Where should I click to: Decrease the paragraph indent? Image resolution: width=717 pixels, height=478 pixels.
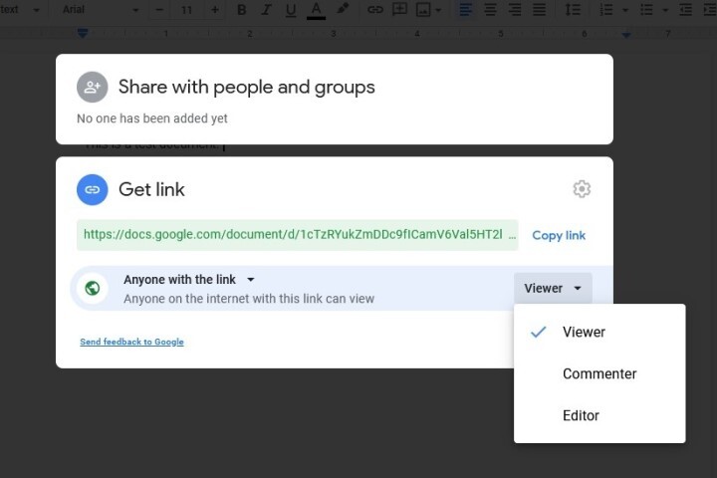coord(685,10)
